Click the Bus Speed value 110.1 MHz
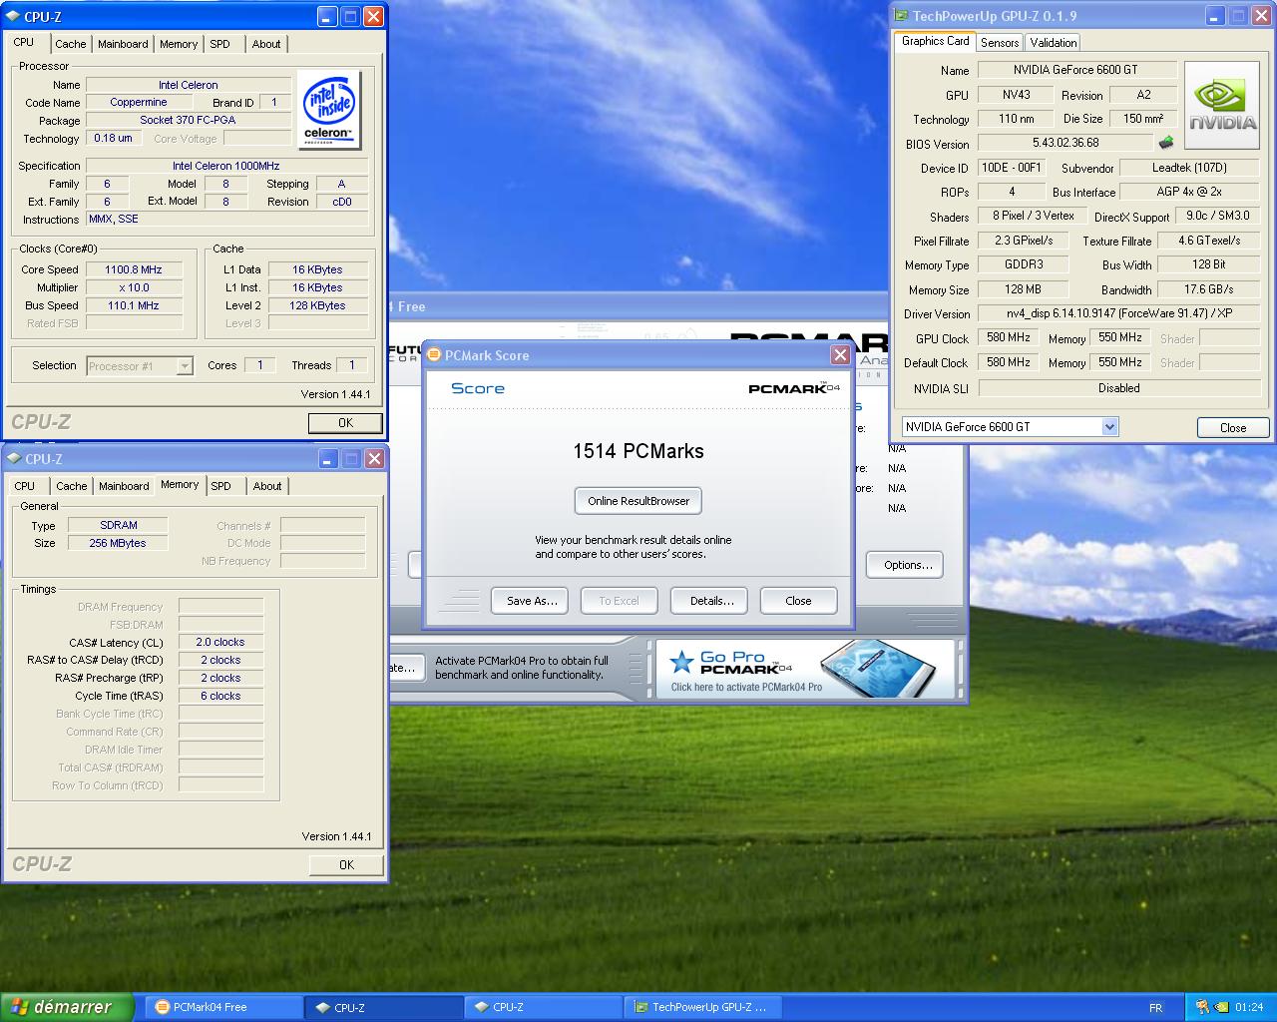The height and width of the screenshot is (1022, 1277). click(x=134, y=305)
